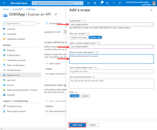Click the Add scope button
Viewport: 157px width, 130px height.
pos(77,125)
